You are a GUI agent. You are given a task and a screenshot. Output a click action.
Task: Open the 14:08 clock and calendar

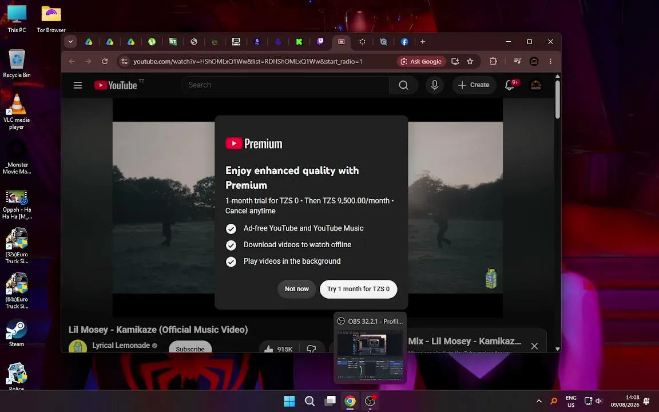click(x=625, y=402)
